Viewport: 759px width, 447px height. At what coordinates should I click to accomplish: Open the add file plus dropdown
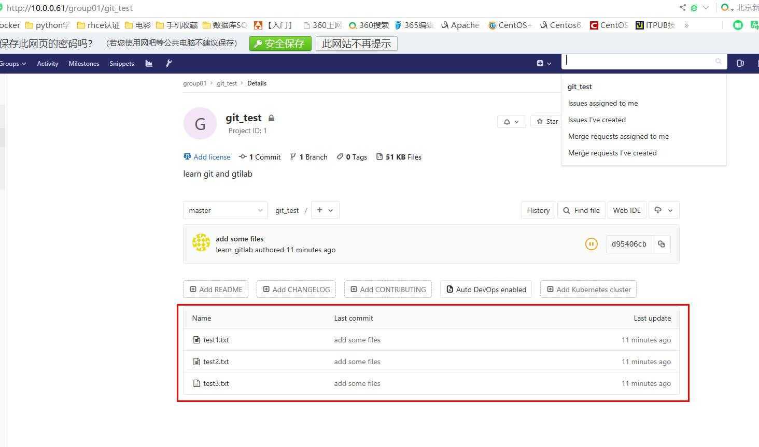325,210
